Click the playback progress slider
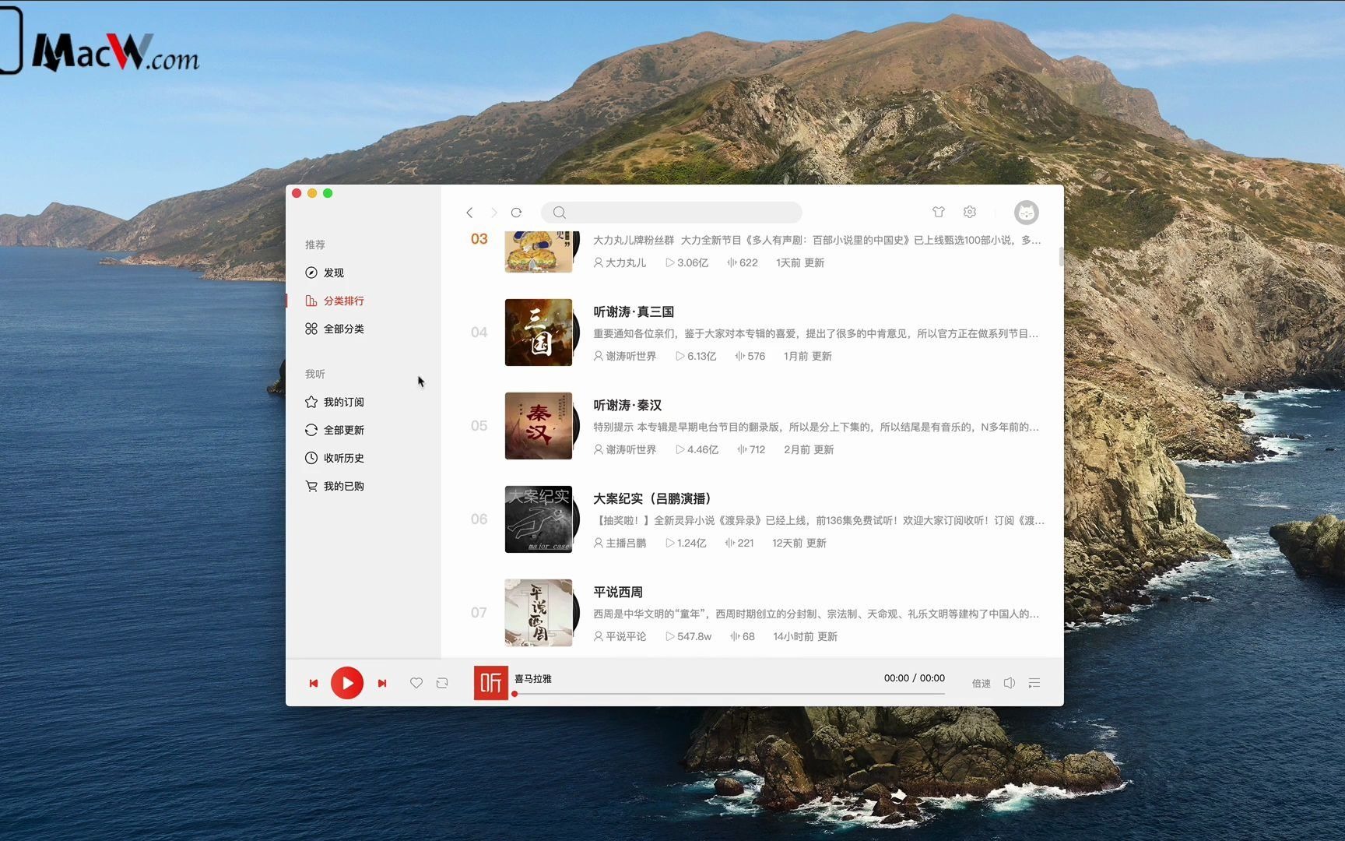The image size is (1345, 841). (x=729, y=693)
